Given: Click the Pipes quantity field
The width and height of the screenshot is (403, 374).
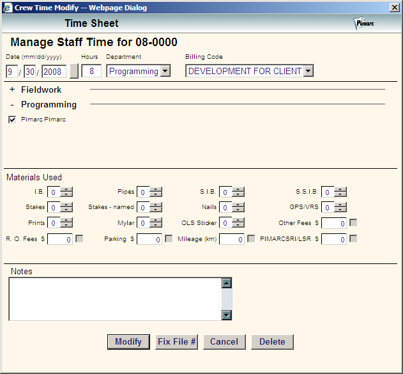Looking at the screenshot, I should click(144, 192).
